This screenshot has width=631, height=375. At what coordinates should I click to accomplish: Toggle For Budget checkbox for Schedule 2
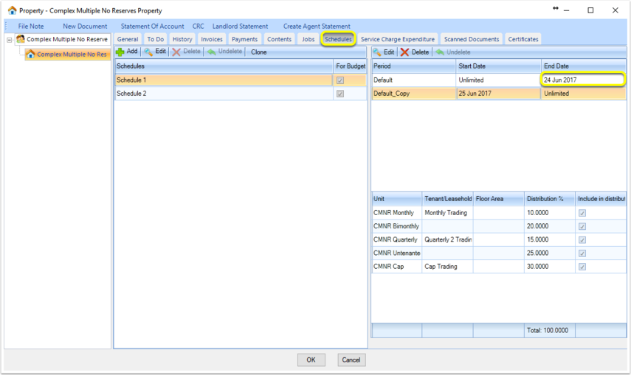point(340,94)
